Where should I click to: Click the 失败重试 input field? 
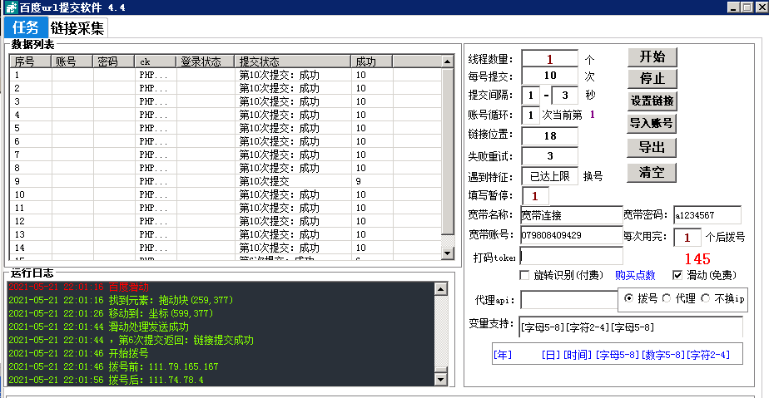pyautogui.click(x=550, y=156)
